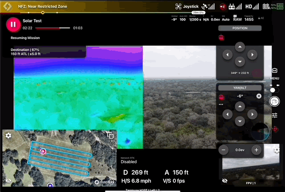The width and height of the screenshot is (285, 192).
Task: Toggle the photo/video mode switch
Action: pos(274,90)
